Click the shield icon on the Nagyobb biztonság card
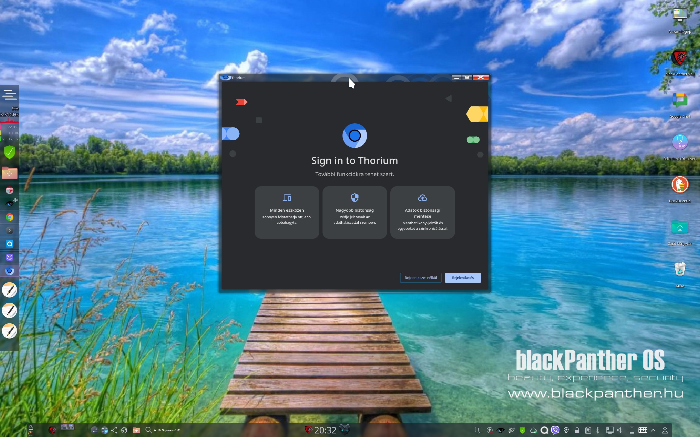This screenshot has height=437, width=700. (354, 198)
